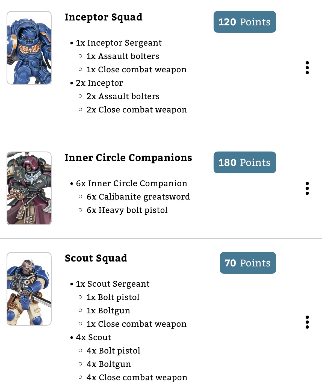Click the Inceptor Squad miniature thumbnail
322x386 pixels.
pos(29,48)
